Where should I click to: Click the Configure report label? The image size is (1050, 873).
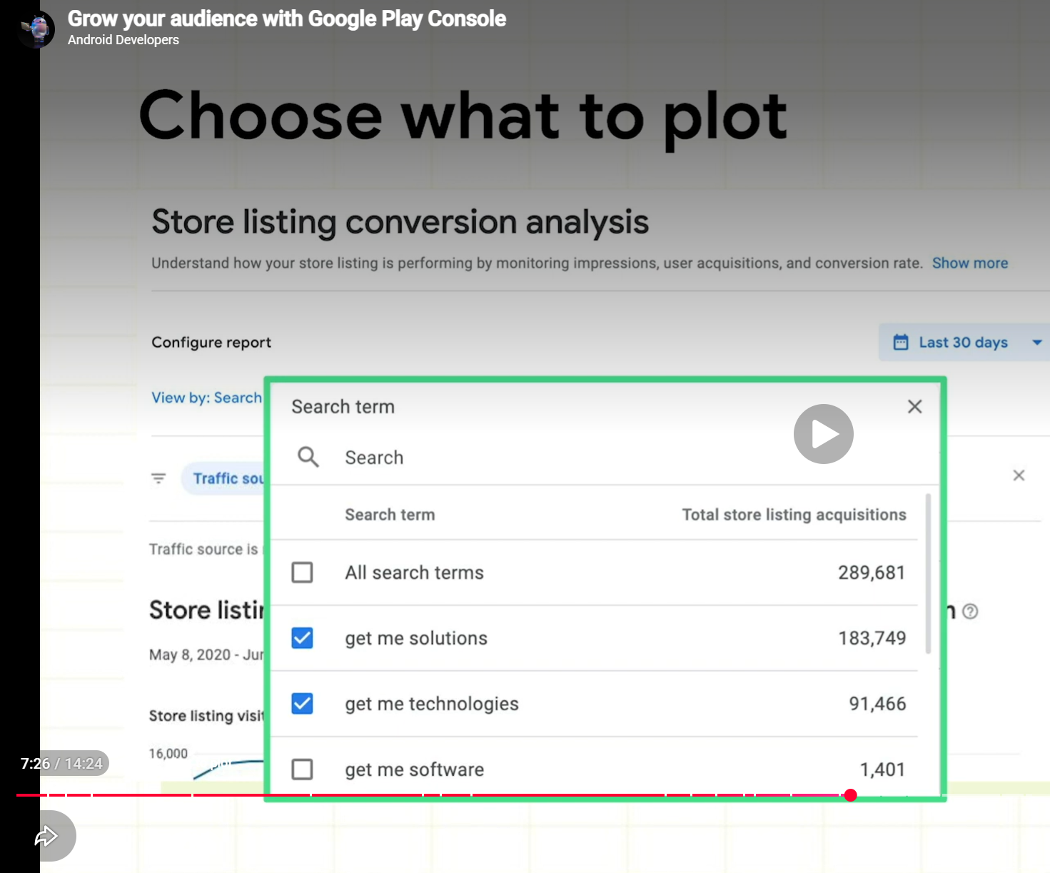(x=211, y=343)
